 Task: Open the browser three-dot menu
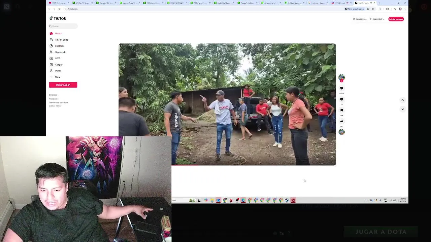tap(405, 9)
